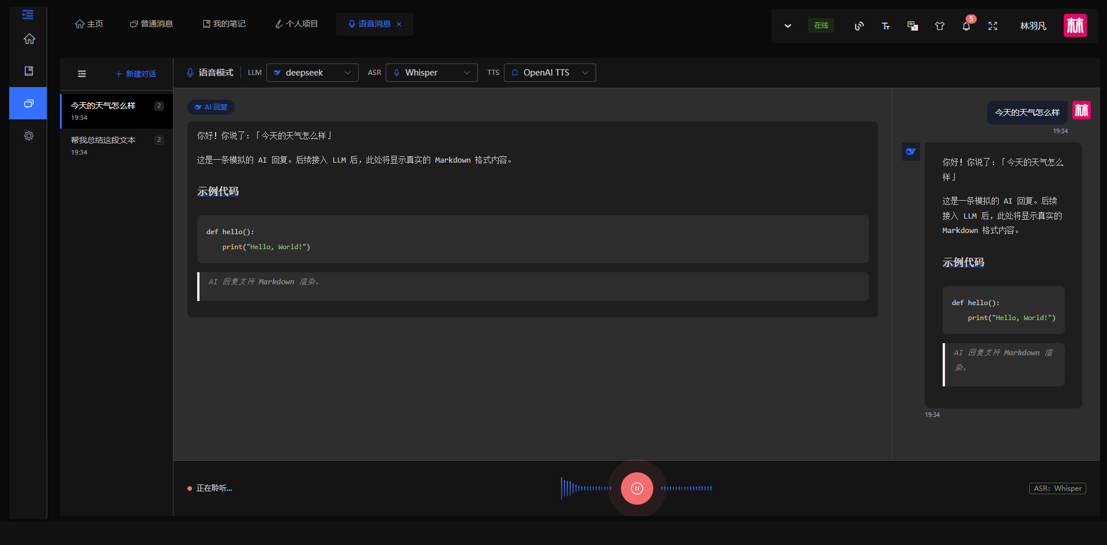
Task: Click the 今天的天气怎么样 user message bubble
Action: (1027, 112)
